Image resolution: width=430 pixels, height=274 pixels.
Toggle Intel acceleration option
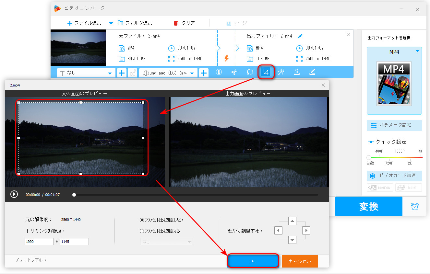(409, 188)
